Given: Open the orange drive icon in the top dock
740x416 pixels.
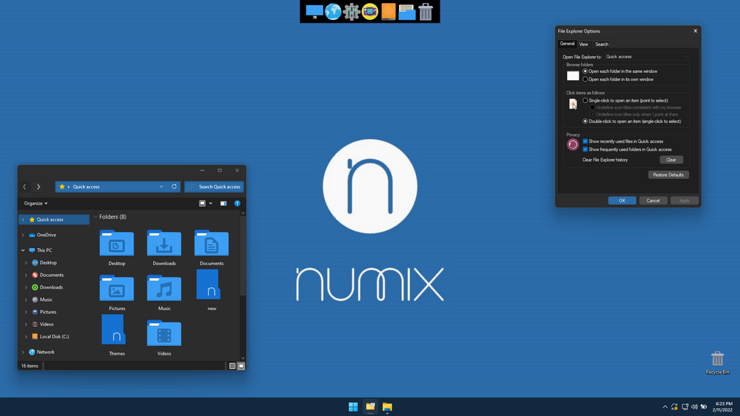Looking at the screenshot, I should 388,11.
